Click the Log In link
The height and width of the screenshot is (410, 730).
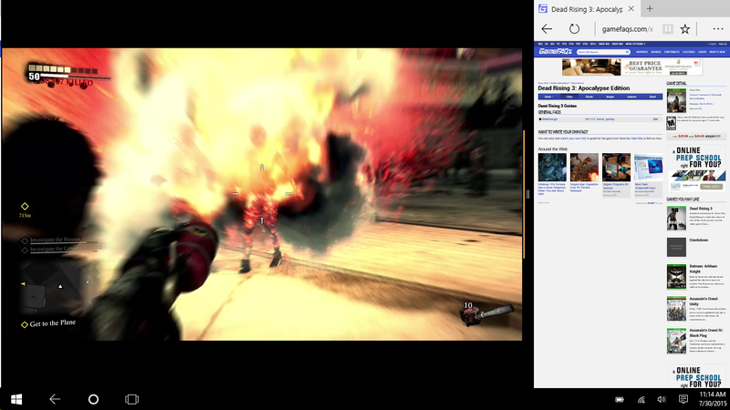pos(712,44)
